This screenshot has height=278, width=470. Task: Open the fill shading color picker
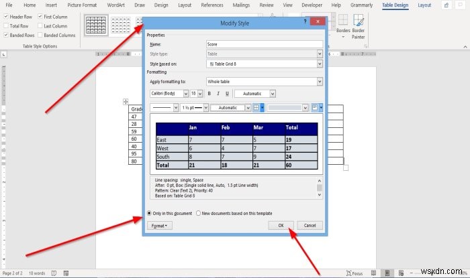pyautogui.click(x=287, y=108)
